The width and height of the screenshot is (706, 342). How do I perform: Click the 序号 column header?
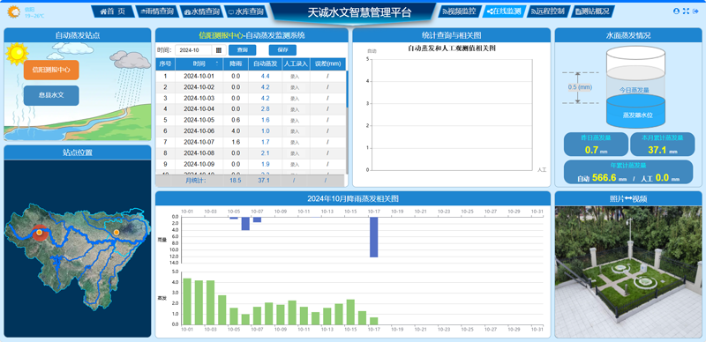(165, 63)
